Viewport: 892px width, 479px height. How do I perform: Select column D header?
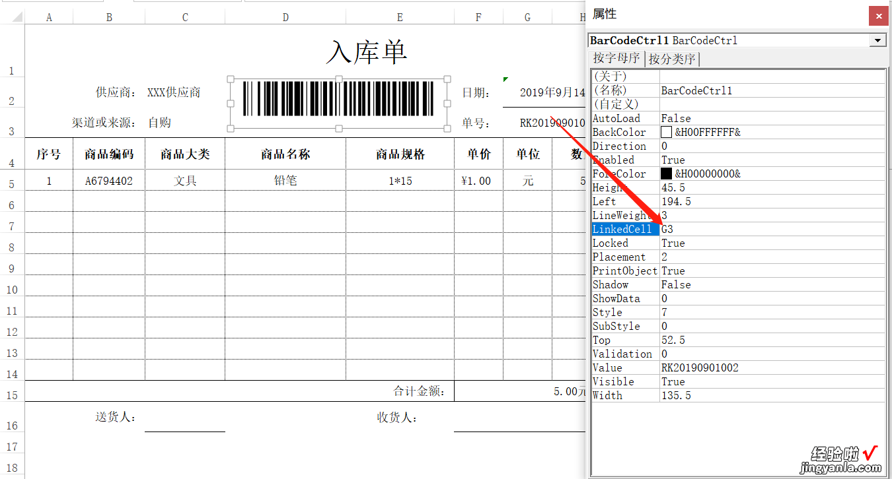[x=285, y=17]
